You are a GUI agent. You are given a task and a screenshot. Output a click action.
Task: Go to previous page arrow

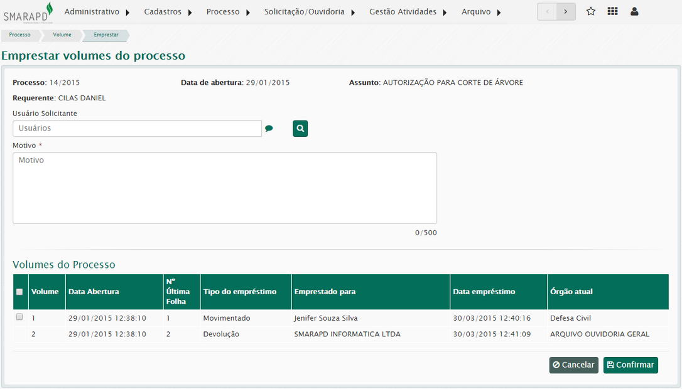[547, 11]
